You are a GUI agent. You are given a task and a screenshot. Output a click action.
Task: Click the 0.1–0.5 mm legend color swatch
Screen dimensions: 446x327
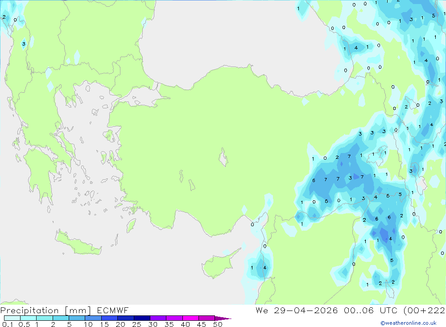coord(12,318)
